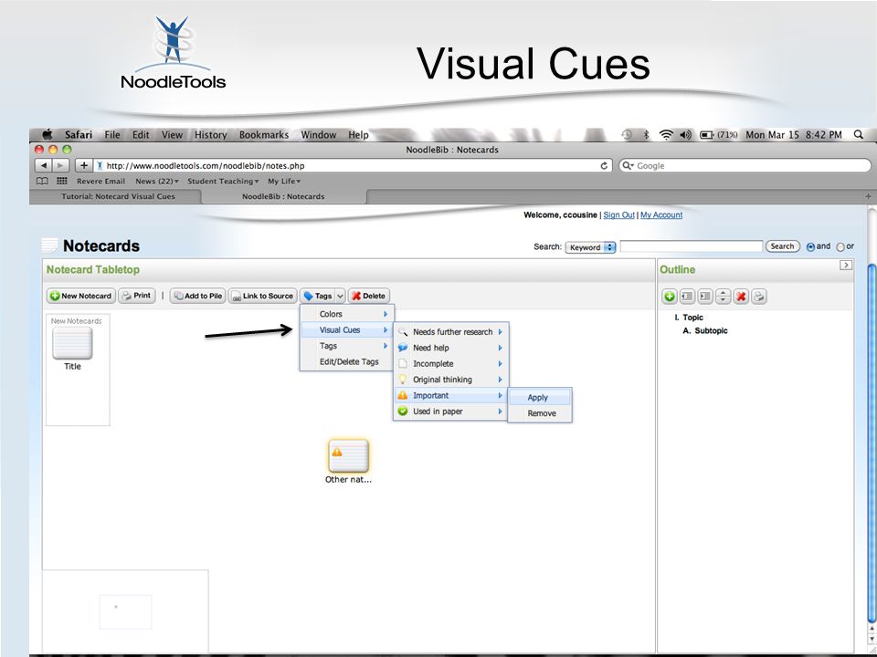This screenshot has height=657, width=877.
Task: Click the move up/down icon in Outline toolbar
Action: click(724, 297)
